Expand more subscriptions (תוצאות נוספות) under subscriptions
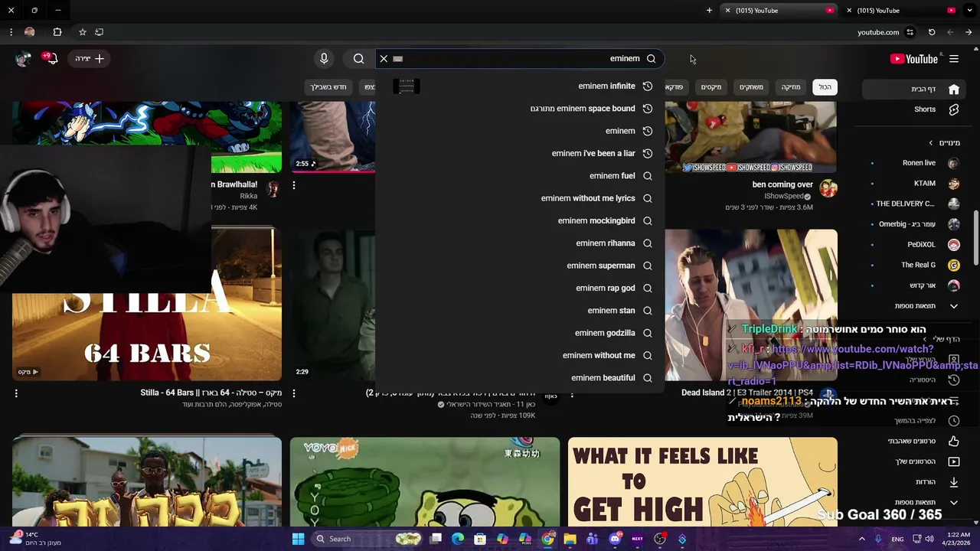Viewport: 980px width, 551px height. tap(916, 306)
